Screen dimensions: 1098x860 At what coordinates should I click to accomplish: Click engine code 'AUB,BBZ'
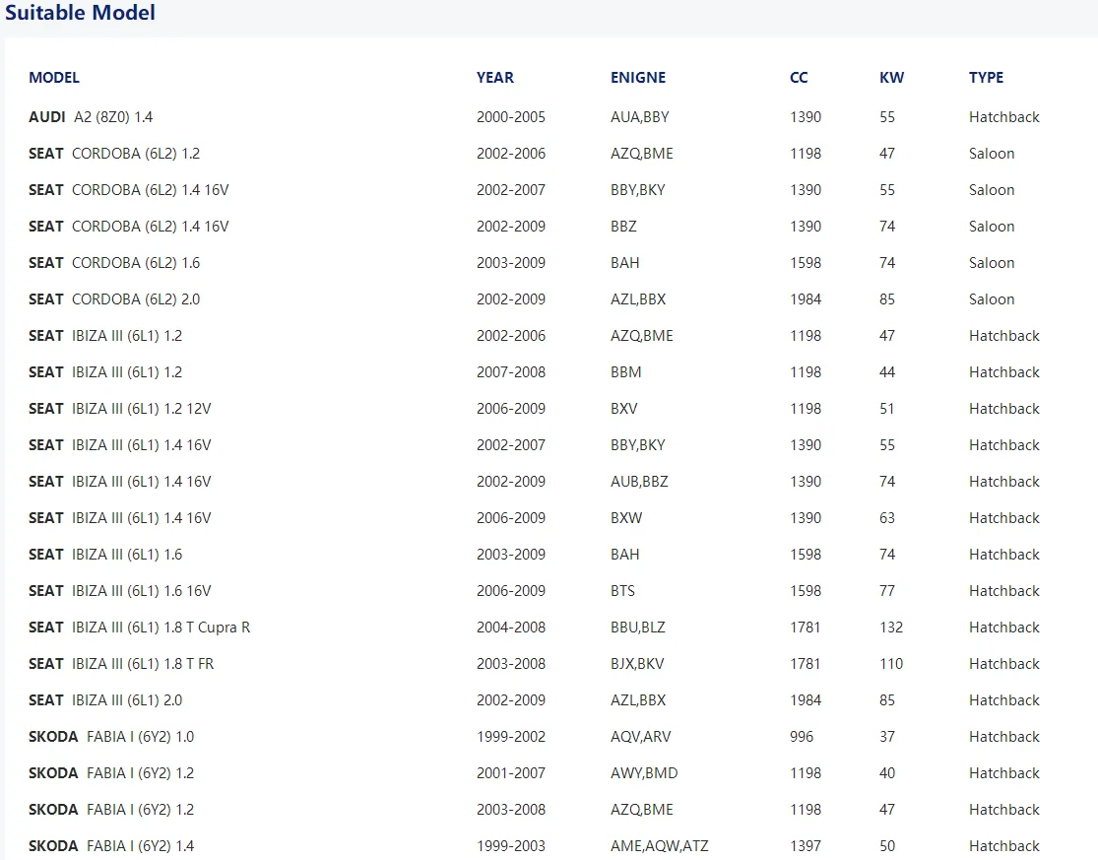coord(639,481)
